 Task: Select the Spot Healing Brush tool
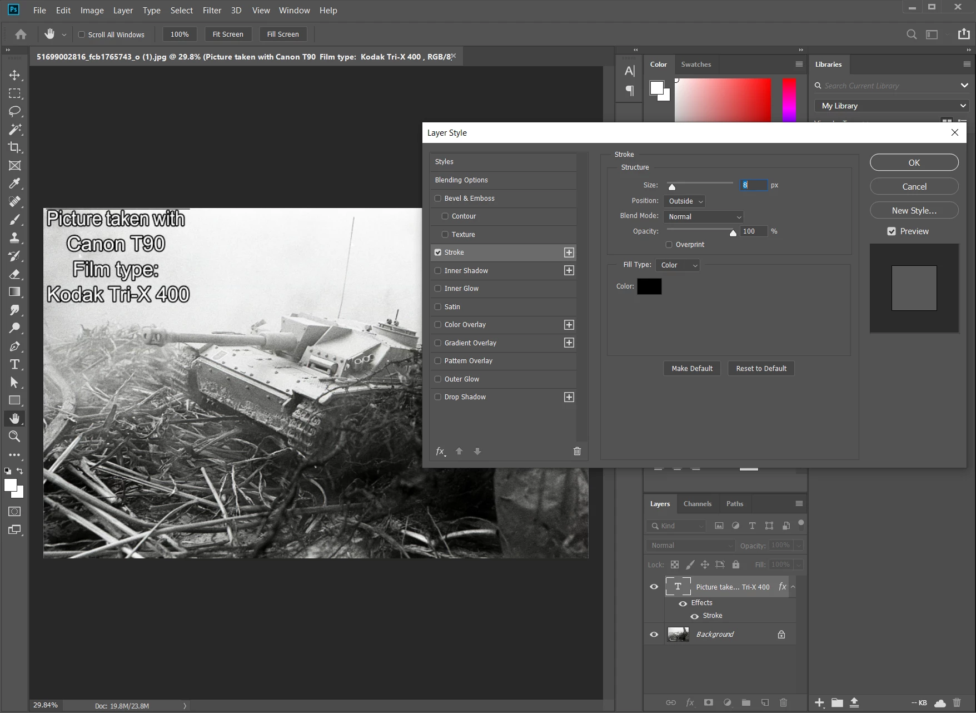(15, 202)
